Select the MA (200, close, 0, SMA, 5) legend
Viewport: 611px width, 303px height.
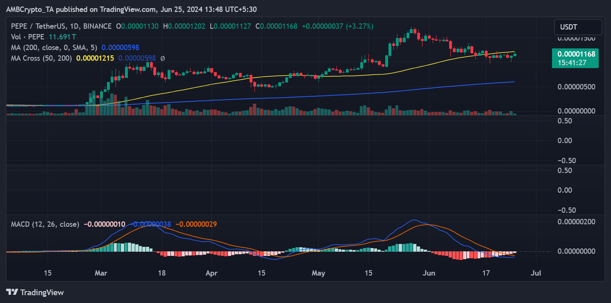(x=54, y=48)
